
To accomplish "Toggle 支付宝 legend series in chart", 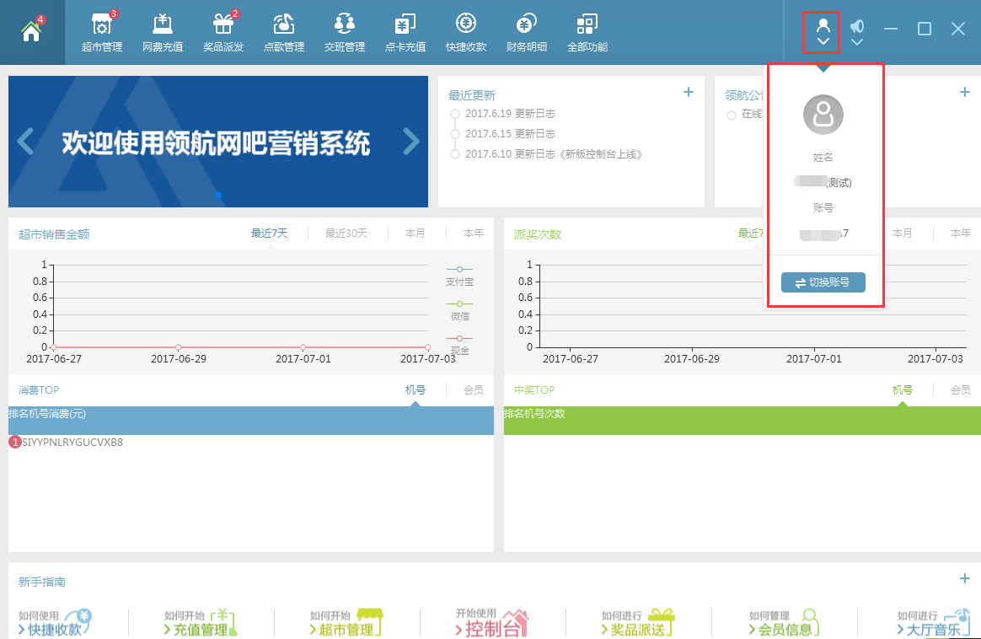I will pyautogui.click(x=460, y=276).
